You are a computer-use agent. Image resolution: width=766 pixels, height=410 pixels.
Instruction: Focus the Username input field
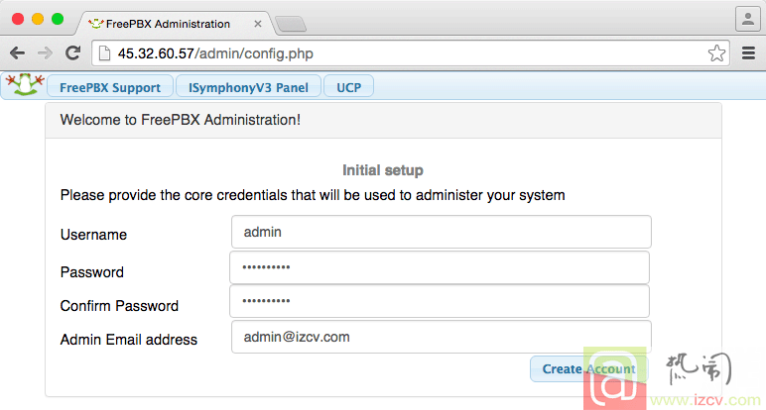point(442,232)
